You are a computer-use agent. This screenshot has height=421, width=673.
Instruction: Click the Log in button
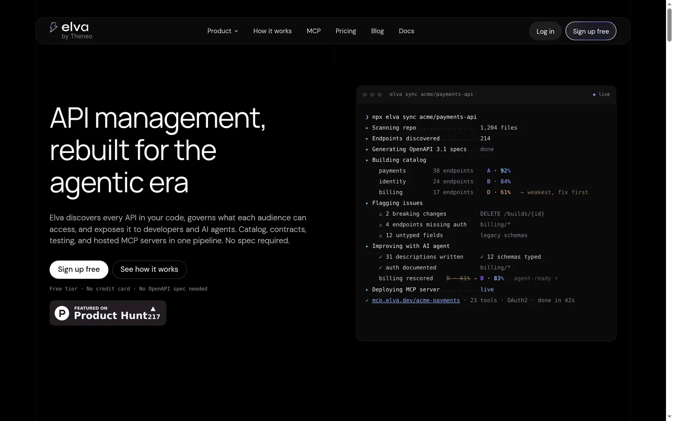click(545, 31)
